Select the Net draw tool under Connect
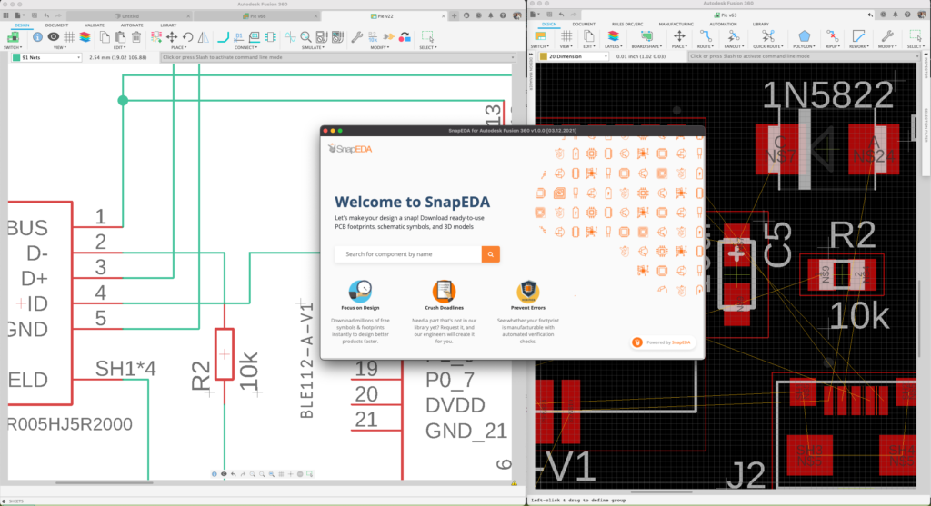 224,36
